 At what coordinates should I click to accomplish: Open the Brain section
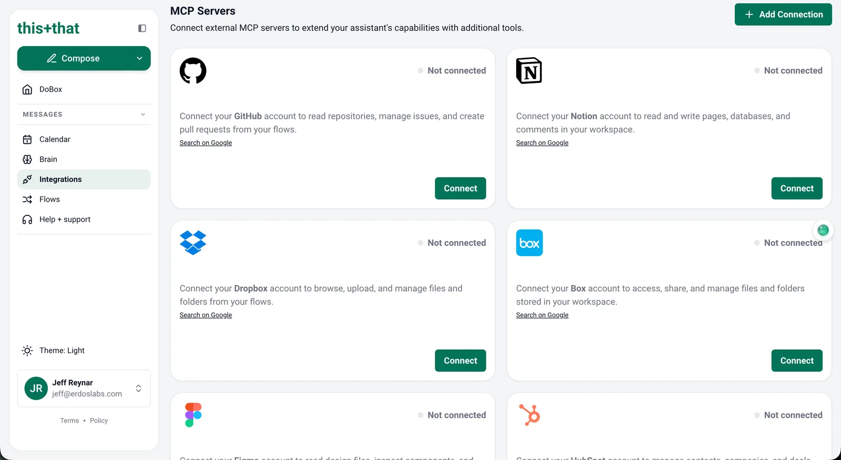point(84,159)
